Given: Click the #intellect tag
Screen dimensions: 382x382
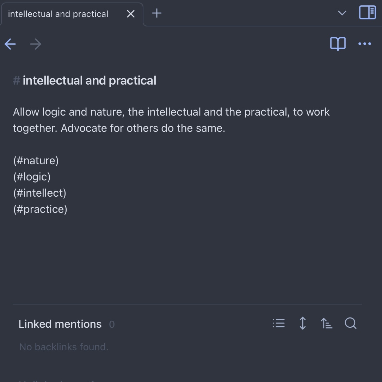Looking at the screenshot, I should 40,193.
